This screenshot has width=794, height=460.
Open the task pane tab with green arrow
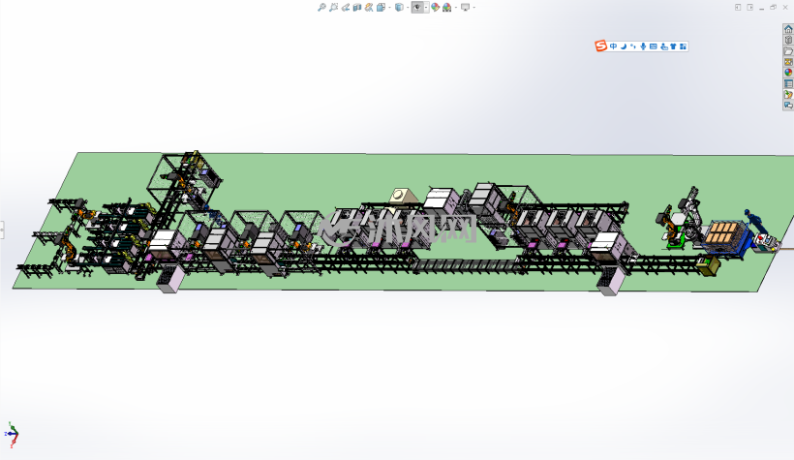click(788, 94)
